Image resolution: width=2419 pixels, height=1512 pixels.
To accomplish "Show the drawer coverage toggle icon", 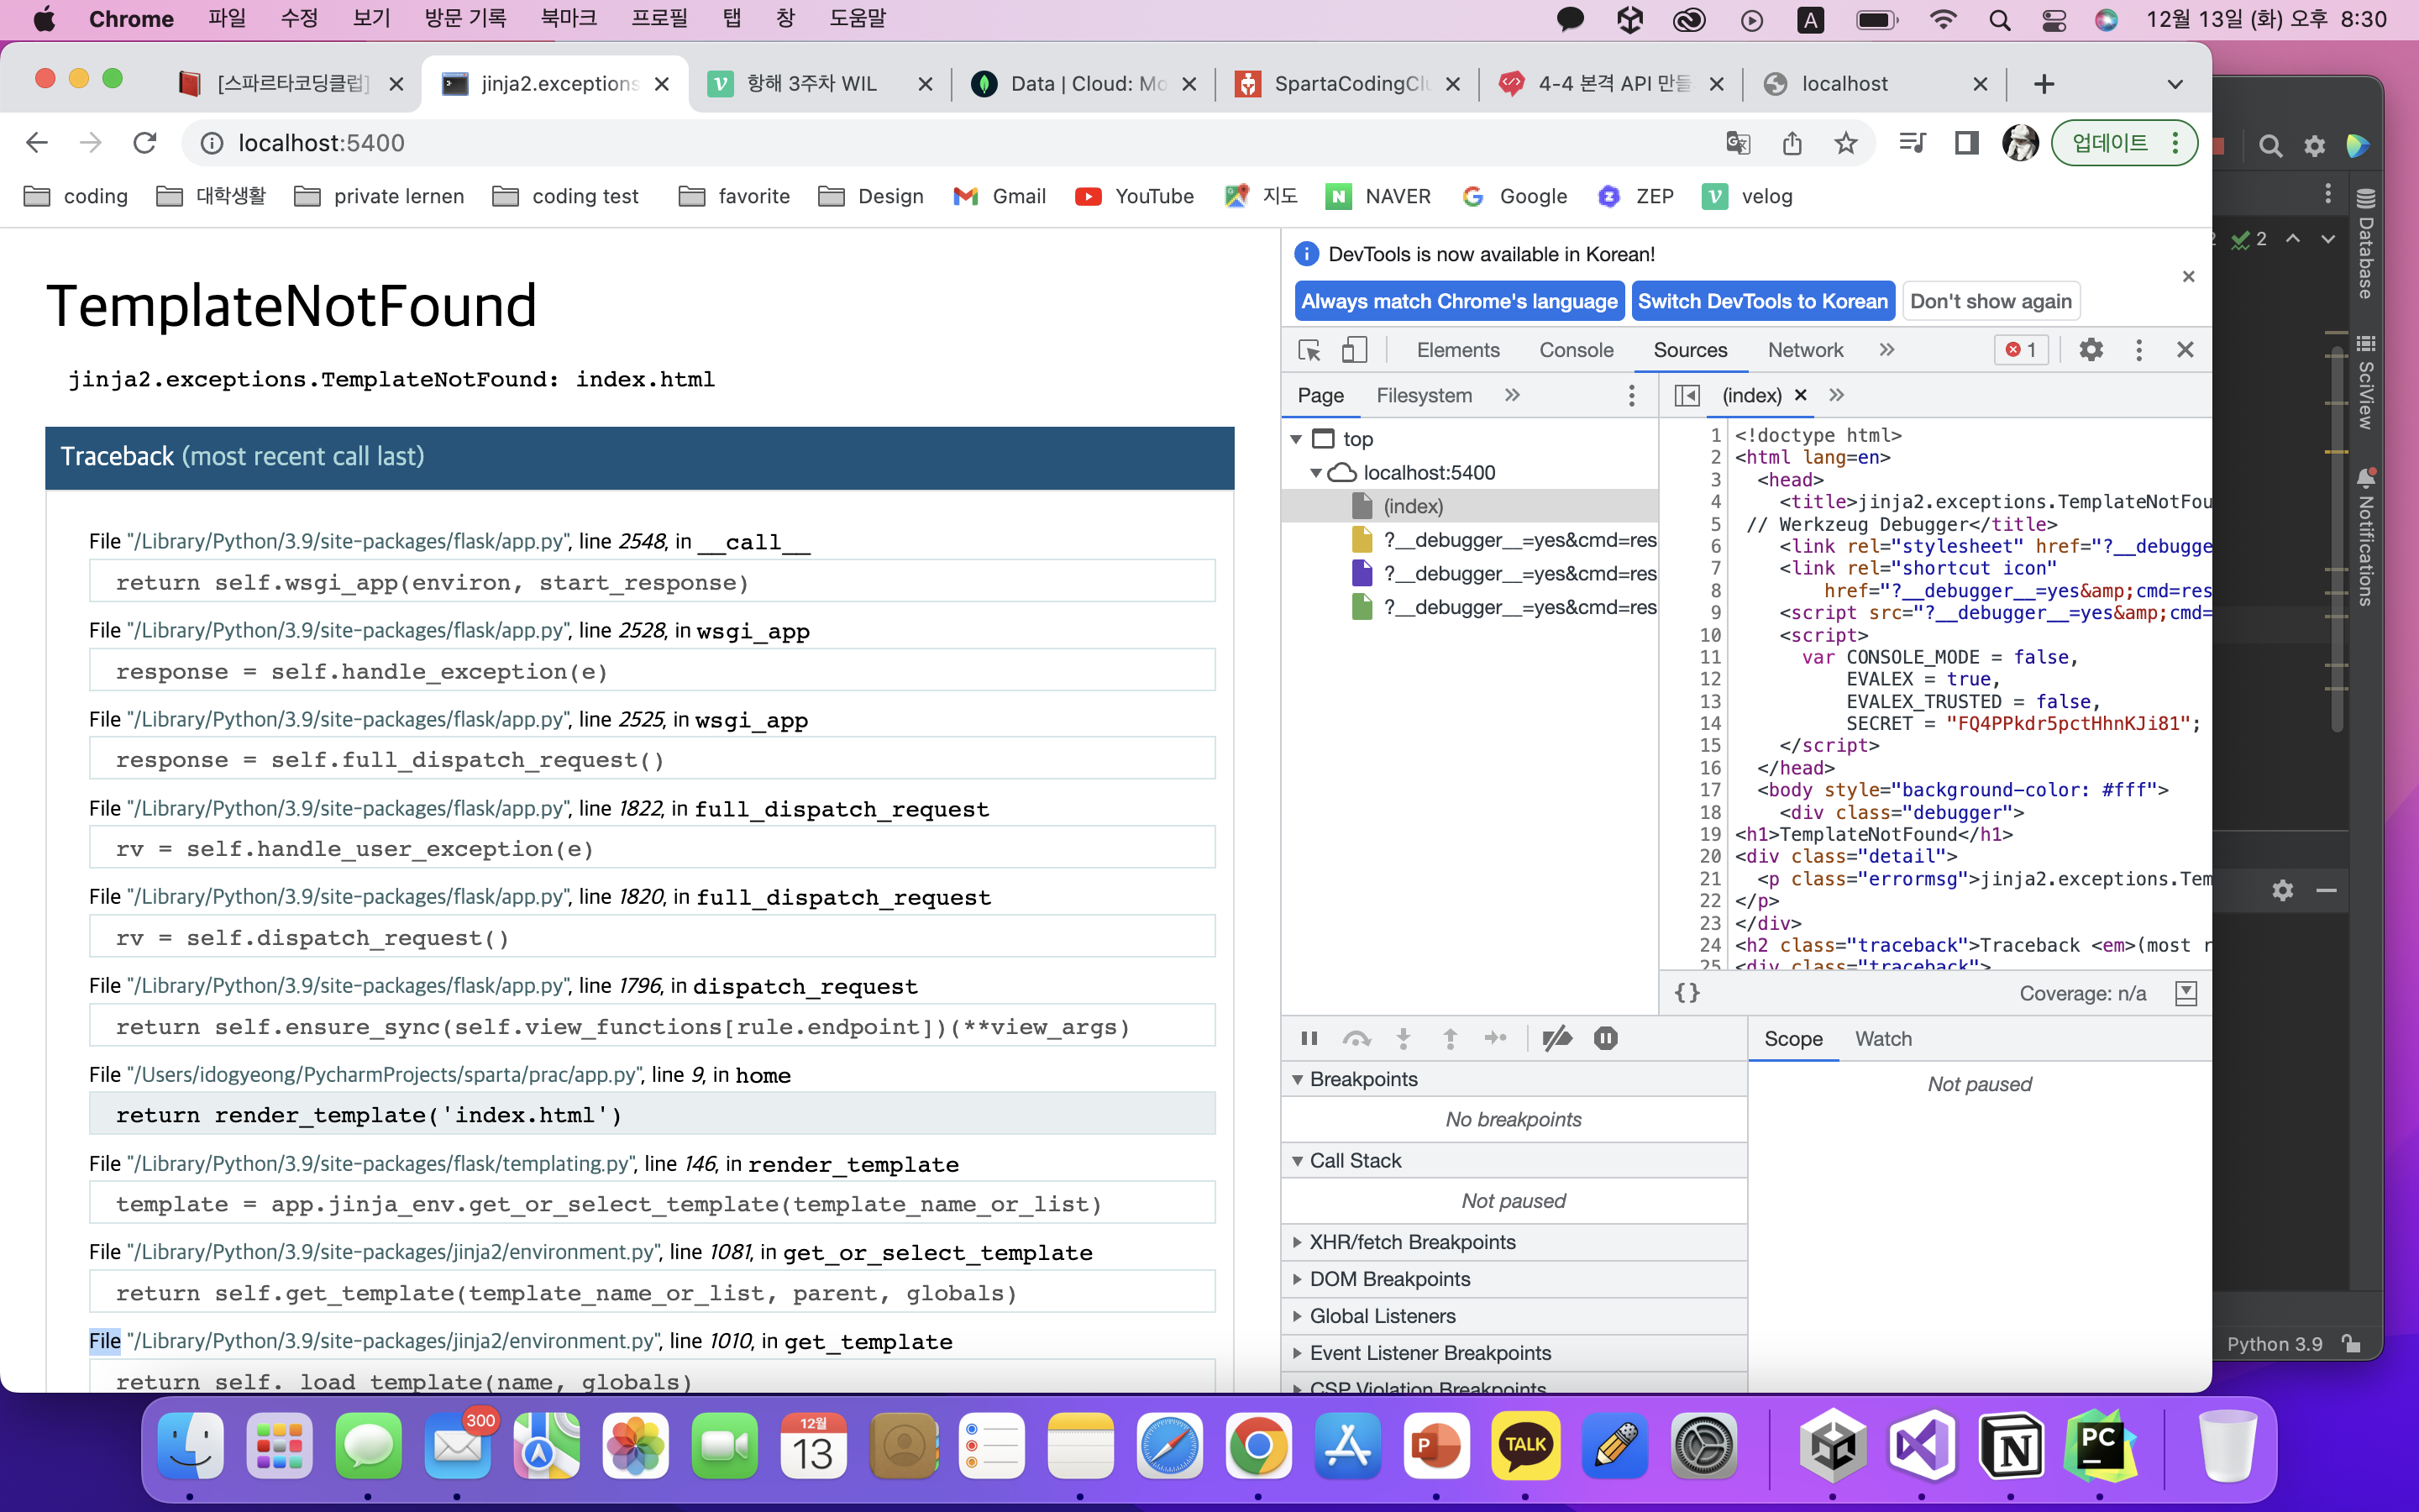I will click(2186, 993).
